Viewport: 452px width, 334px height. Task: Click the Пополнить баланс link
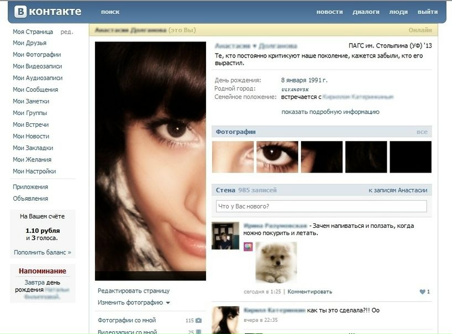(43, 252)
